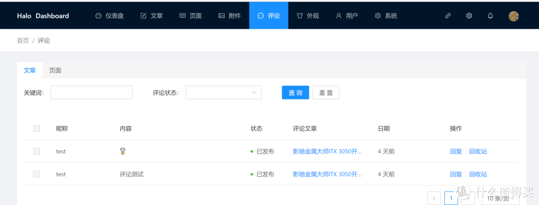Open the 文章 posts menu

tap(152, 16)
